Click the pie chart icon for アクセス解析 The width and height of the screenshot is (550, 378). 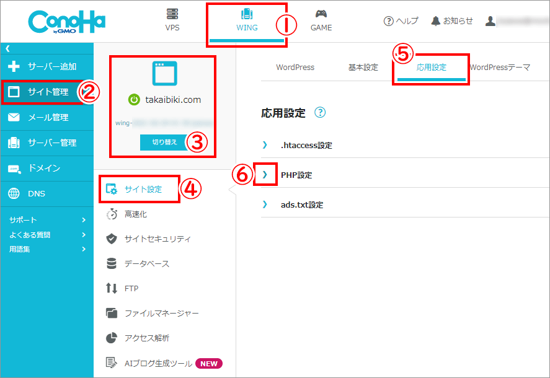click(112, 338)
